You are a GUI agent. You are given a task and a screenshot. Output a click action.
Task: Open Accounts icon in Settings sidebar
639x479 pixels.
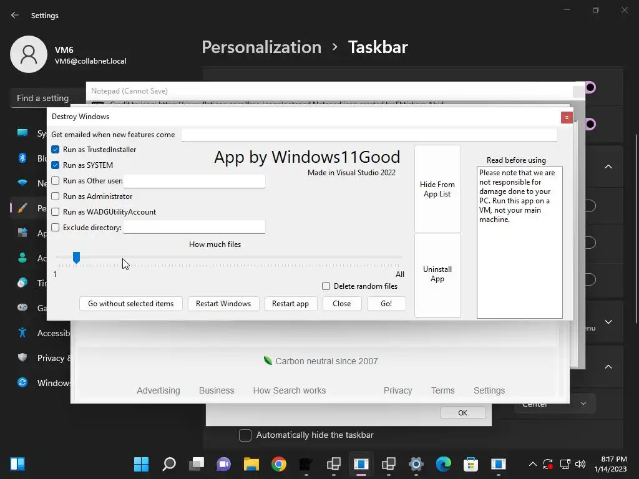click(22, 258)
